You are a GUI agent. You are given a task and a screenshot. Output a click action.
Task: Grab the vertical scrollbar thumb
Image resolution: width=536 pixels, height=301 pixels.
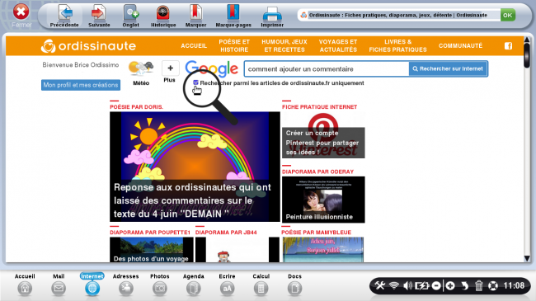coord(527,54)
